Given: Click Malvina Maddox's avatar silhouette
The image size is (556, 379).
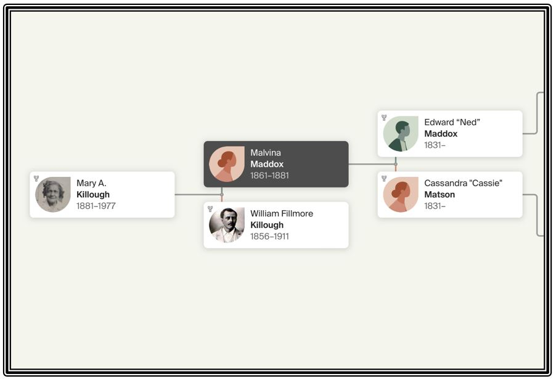Looking at the screenshot, I should coord(227,165).
